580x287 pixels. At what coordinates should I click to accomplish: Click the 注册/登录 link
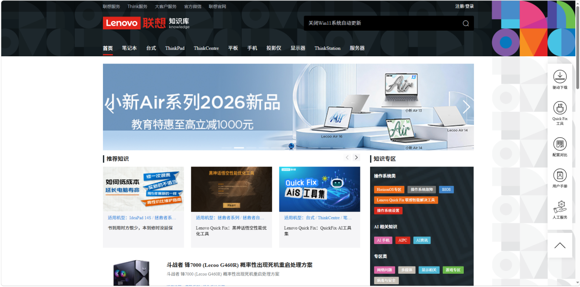tap(465, 6)
